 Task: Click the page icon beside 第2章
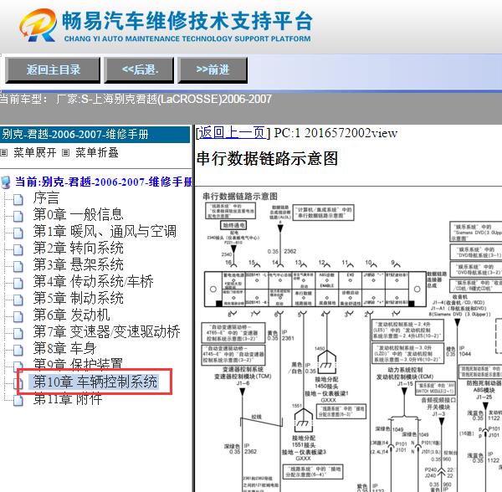coord(18,249)
